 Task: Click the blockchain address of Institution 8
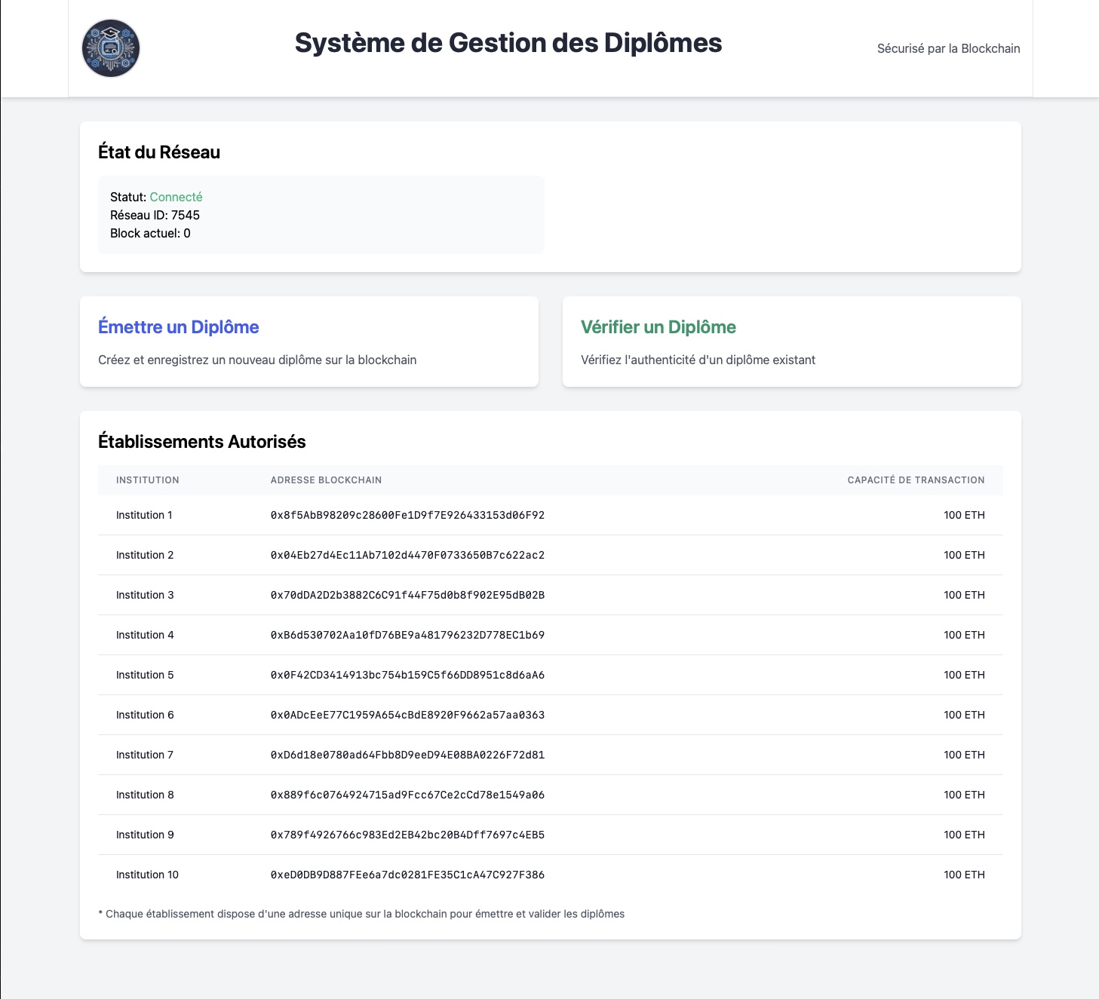(x=407, y=795)
